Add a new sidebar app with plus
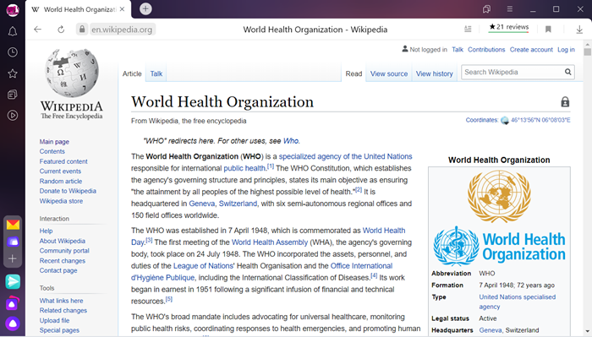This screenshot has width=592, height=337. click(13, 258)
